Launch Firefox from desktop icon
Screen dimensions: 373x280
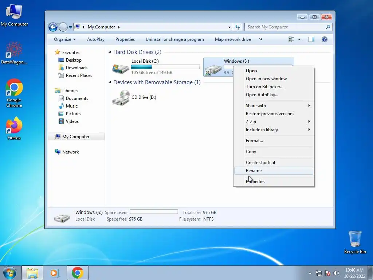point(14,128)
